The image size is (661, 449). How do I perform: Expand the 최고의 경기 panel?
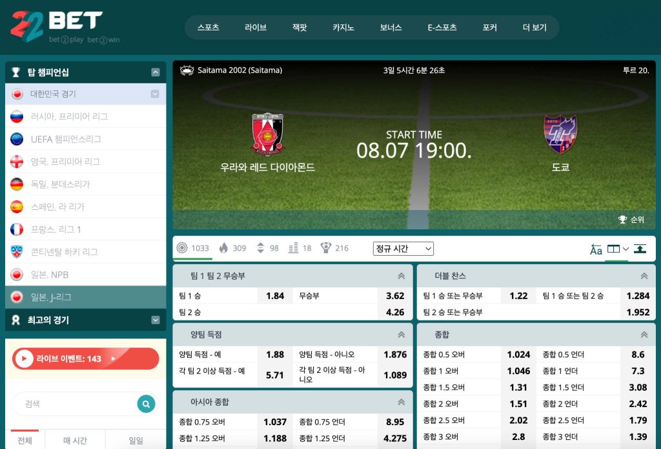pyautogui.click(x=156, y=320)
